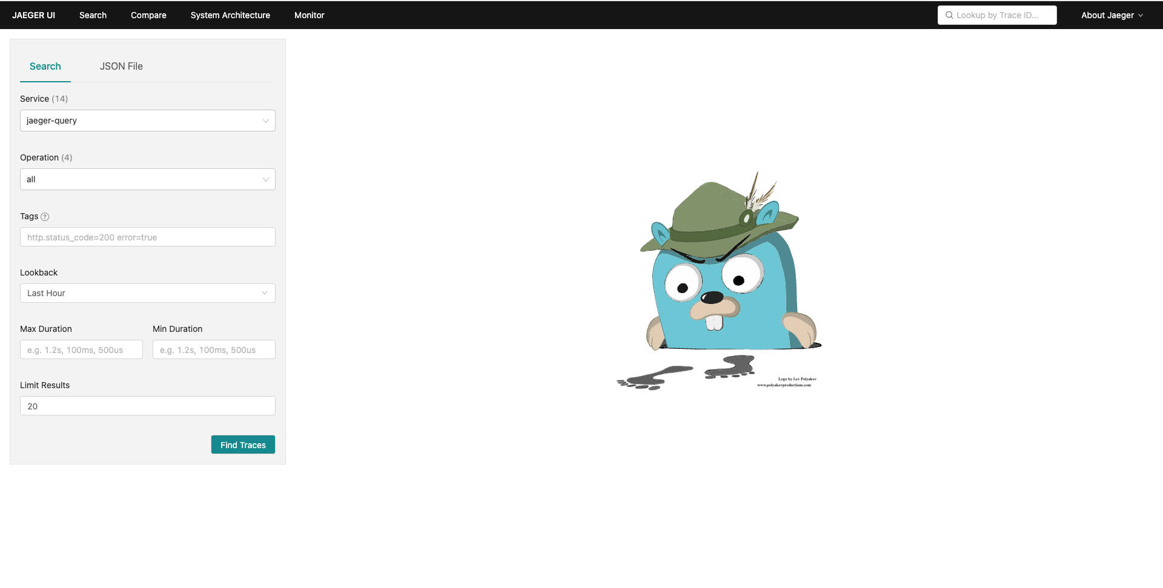Click the Jaeger gopher mascot image
Screen dimensions: 1163x588
pyautogui.click(x=720, y=280)
